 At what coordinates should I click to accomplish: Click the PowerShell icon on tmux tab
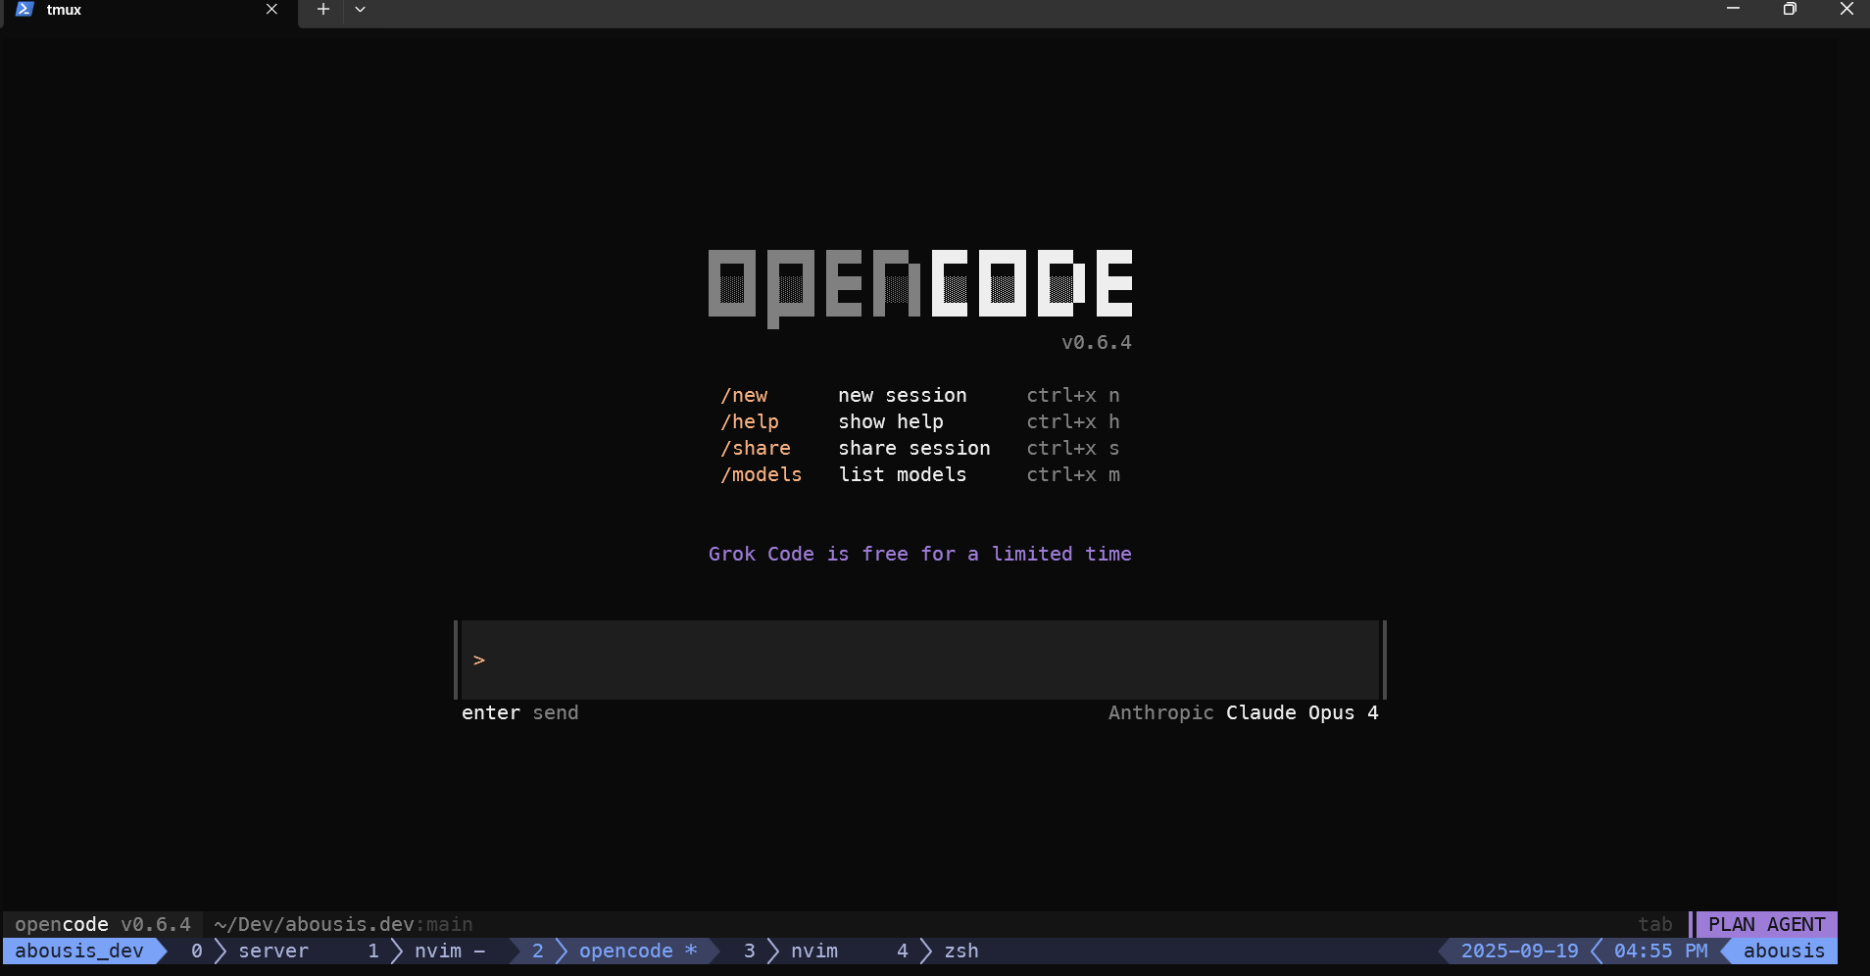25,10
